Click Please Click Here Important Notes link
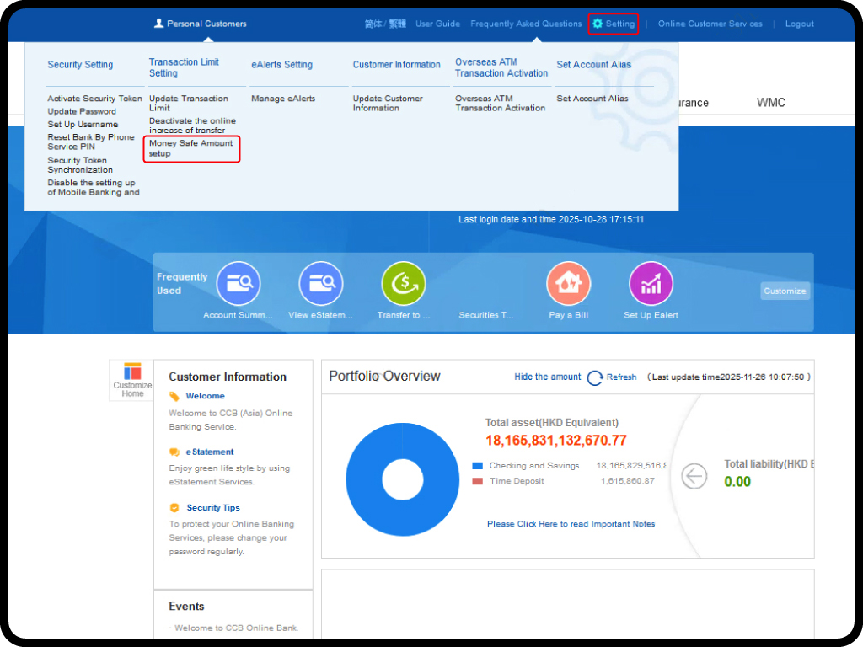This screenshot has height=647, width=863. click(571, 524)
